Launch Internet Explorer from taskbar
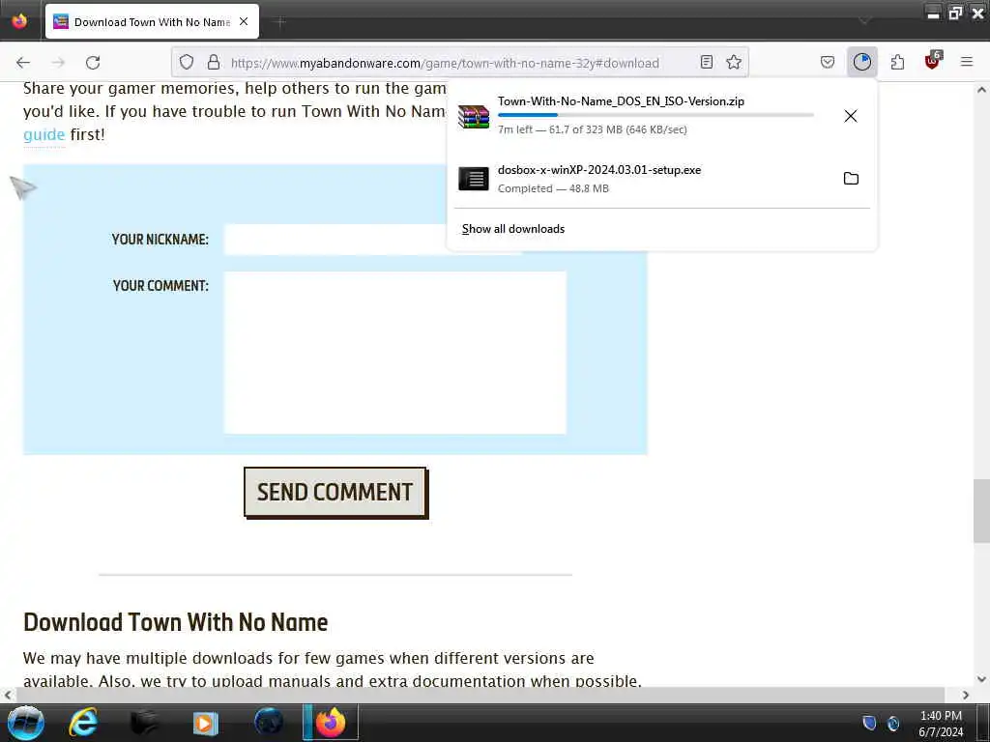 (83, 723)
